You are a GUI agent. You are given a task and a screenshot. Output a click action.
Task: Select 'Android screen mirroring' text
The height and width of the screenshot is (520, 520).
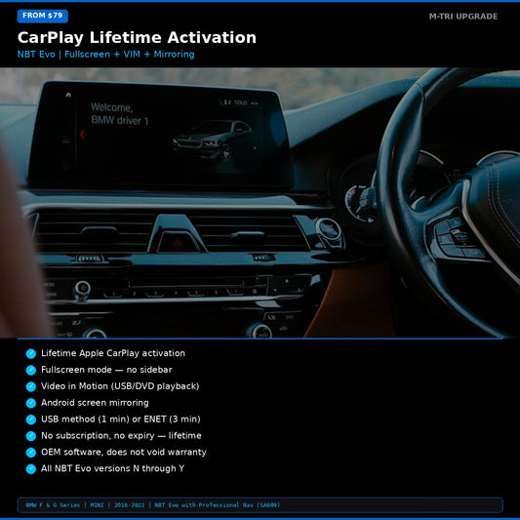[95, 403]
